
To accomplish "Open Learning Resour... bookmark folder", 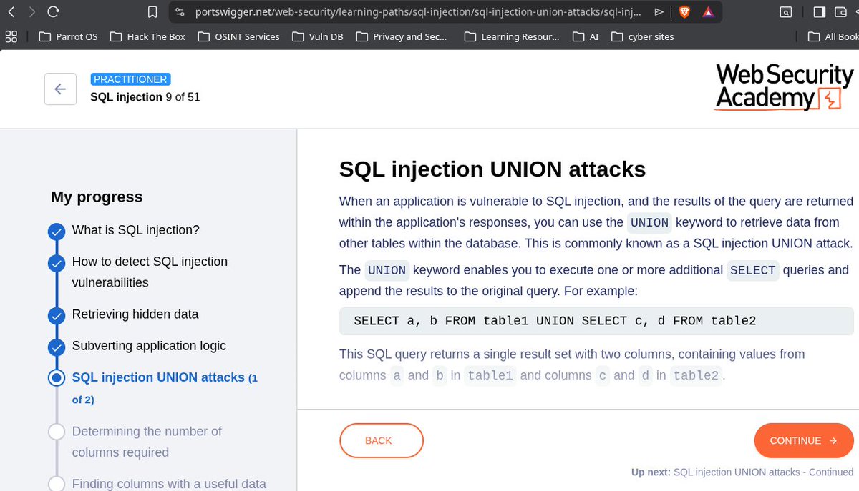I will point(512,36).
